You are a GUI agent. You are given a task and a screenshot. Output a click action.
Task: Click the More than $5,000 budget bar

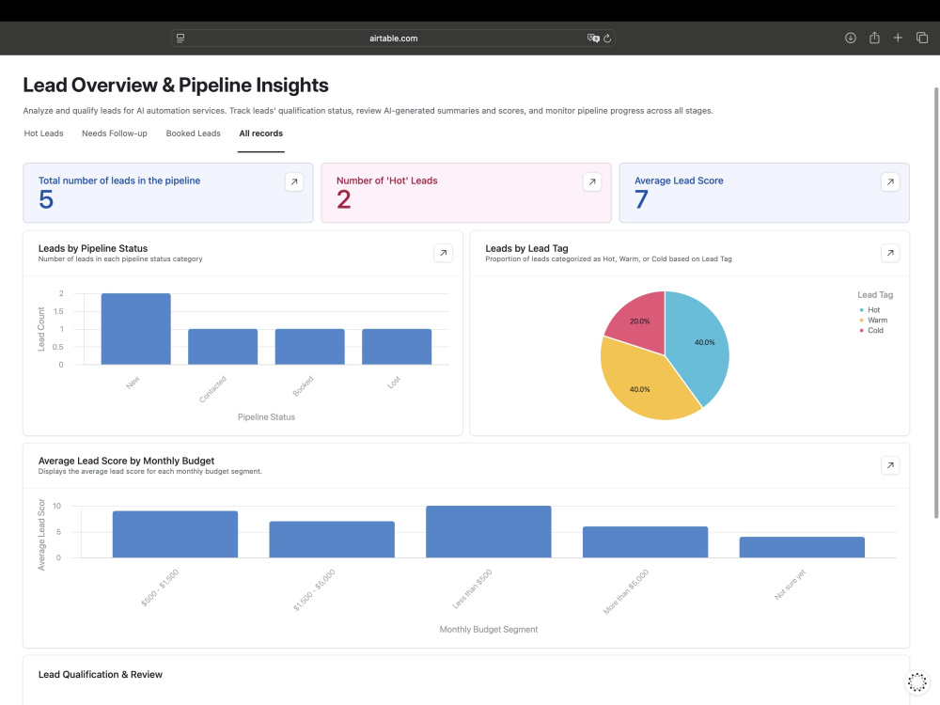645,542
